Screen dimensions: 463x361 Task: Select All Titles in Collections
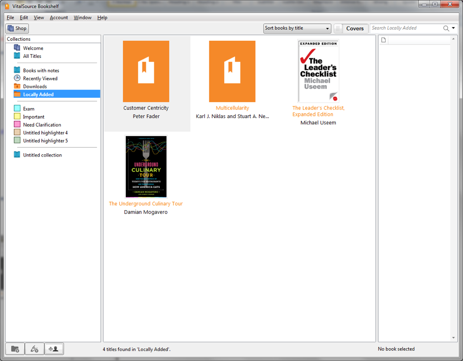32,56
